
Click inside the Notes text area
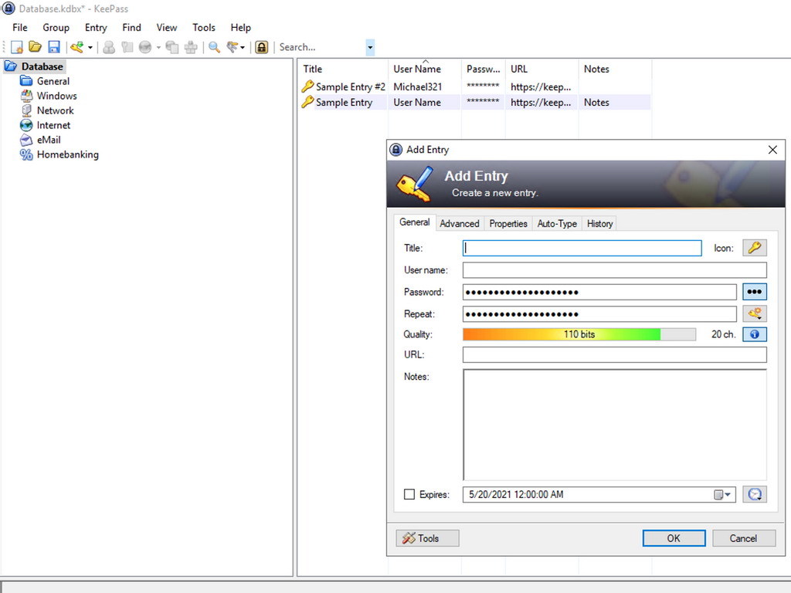(614, 425)
